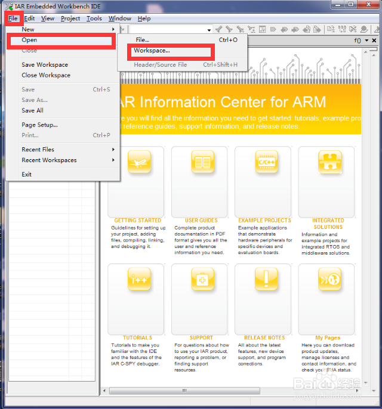Expand the Recent Files submenu

tap(63, 150)
